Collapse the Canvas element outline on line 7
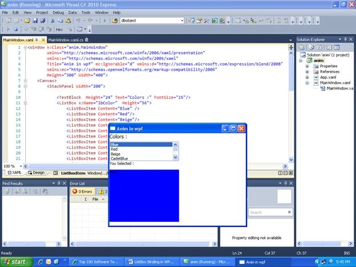356x267 pixels. coord(26,81)
